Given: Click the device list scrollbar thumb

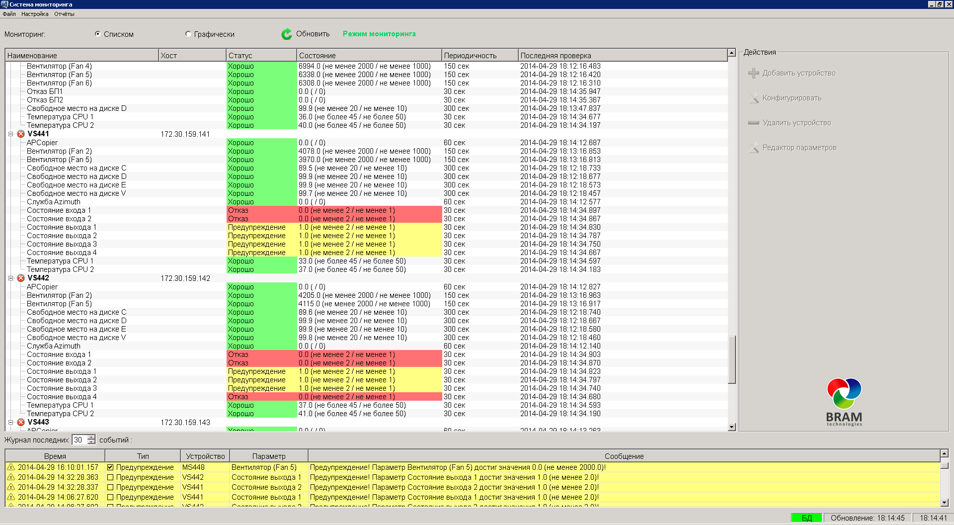Looking at the screenshot, I should coord(731,360).
